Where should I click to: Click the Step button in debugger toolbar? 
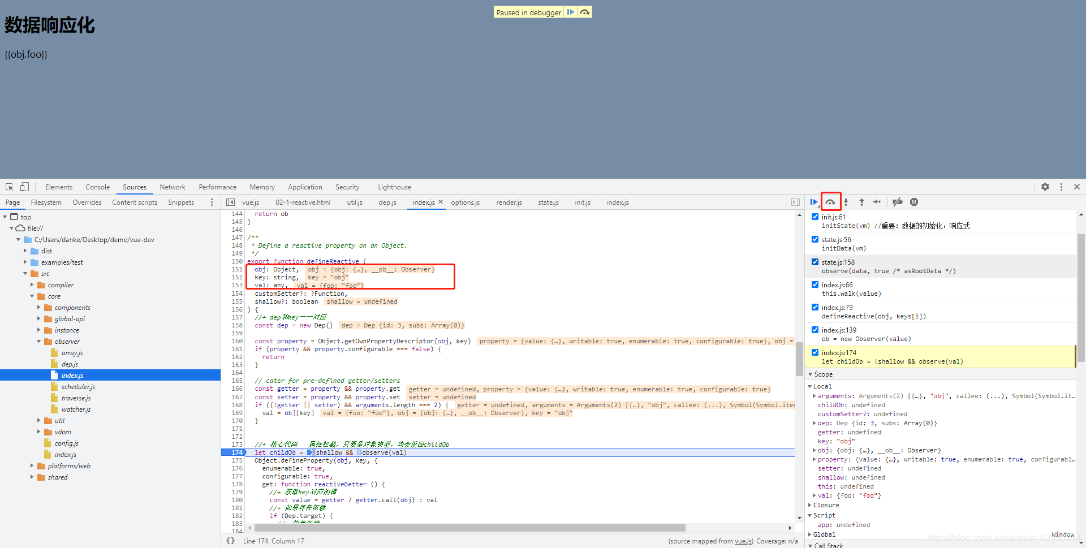click(x=877, y=202)
